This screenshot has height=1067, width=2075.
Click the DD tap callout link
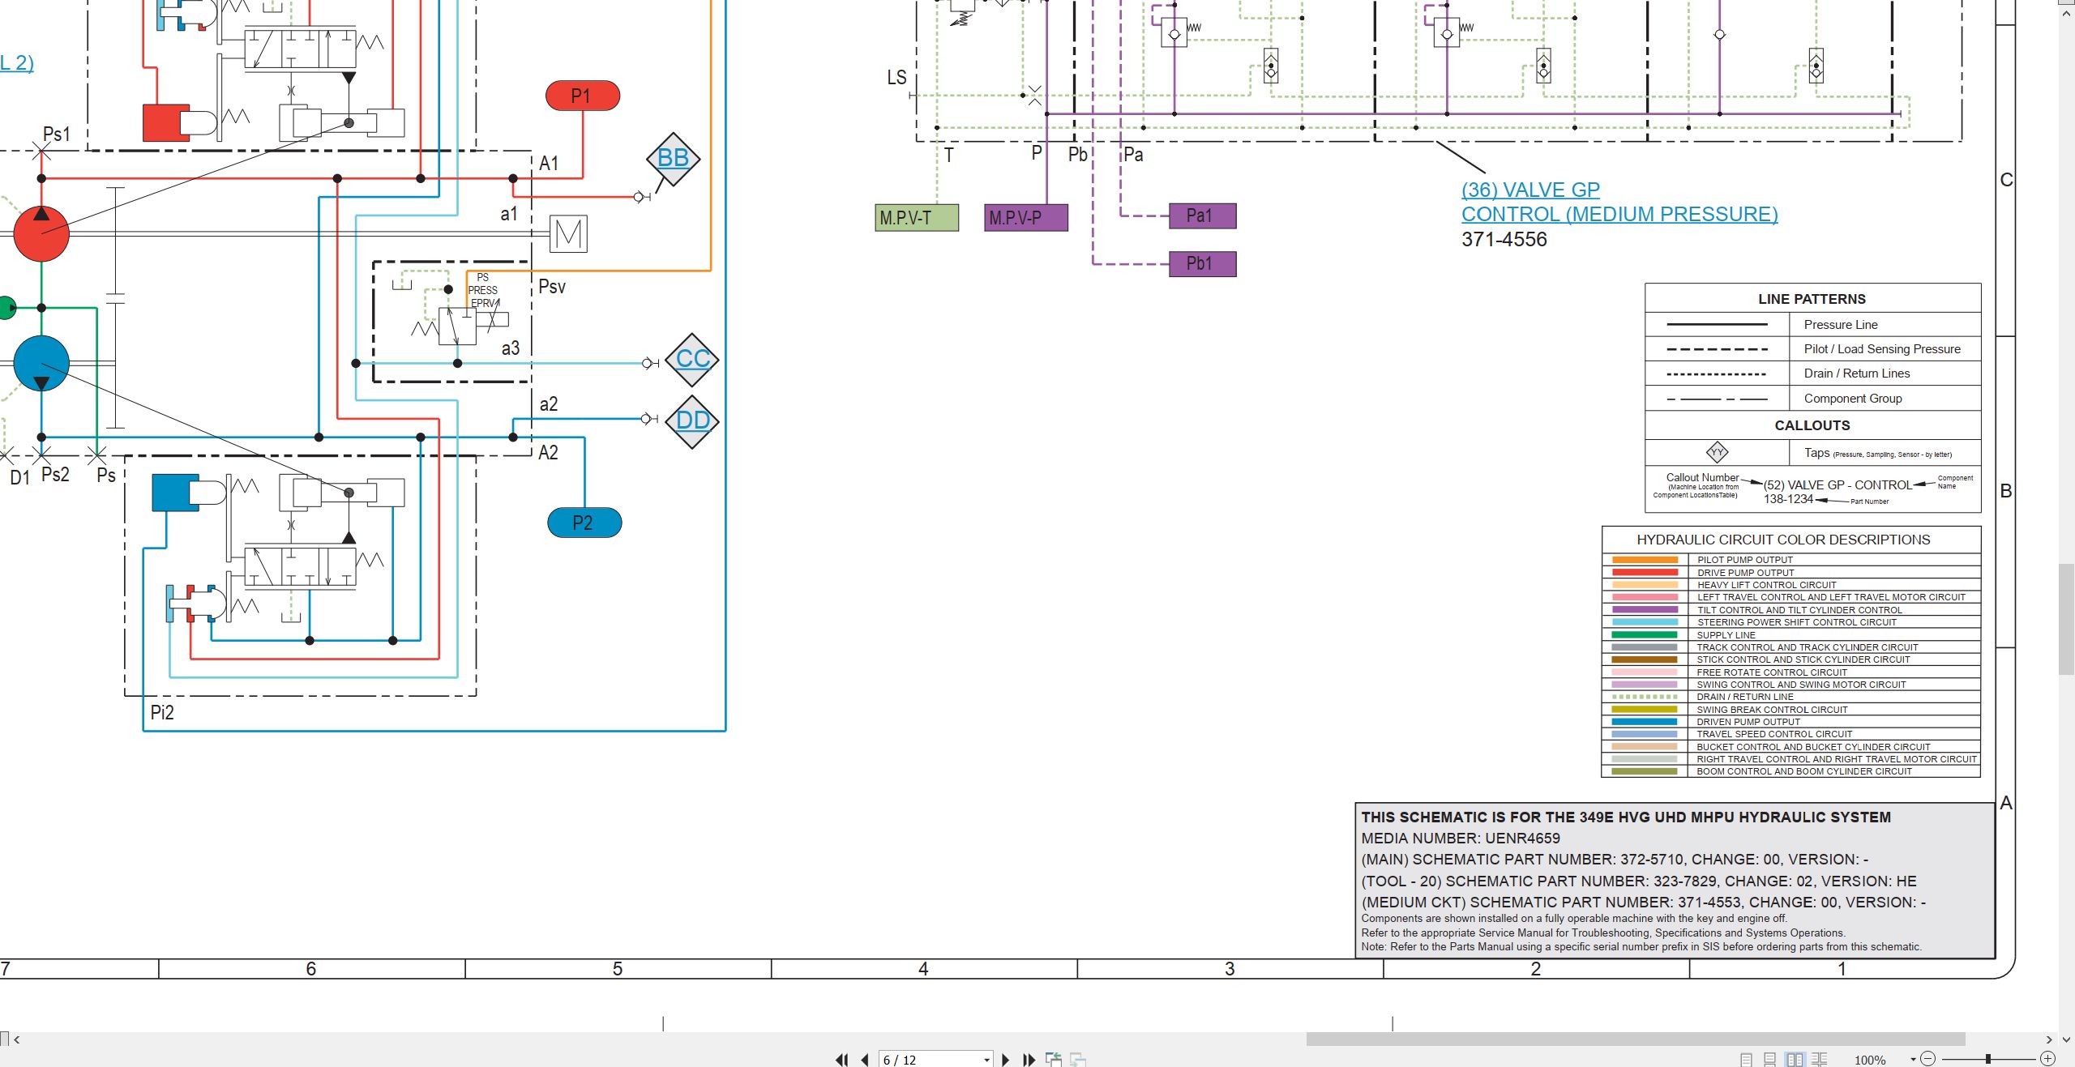point(692,420)
